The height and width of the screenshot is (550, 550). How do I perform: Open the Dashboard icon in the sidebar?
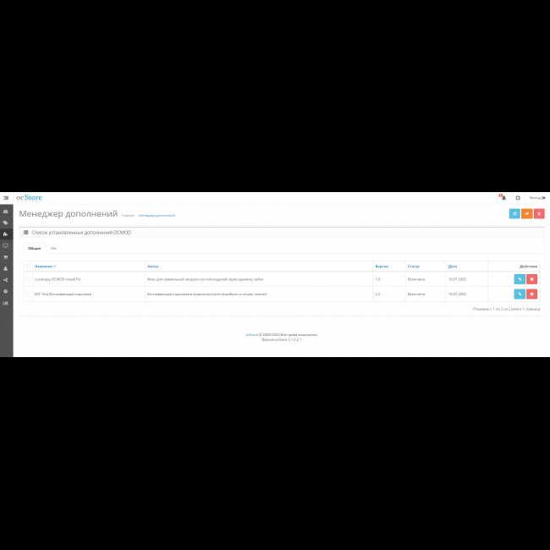click(6, 212)
